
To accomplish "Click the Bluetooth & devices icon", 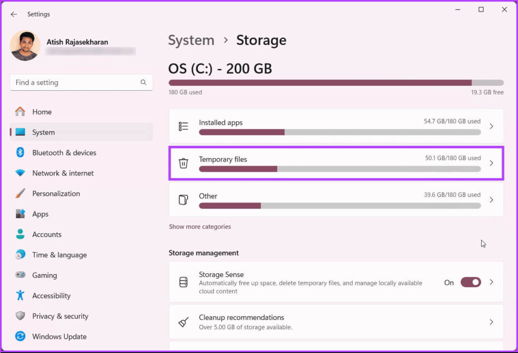I will (20, 153).
